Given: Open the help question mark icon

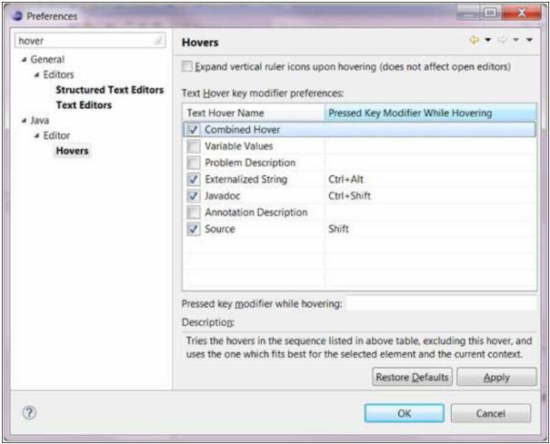Looking at the screenshot, I should tap(29, 412).
